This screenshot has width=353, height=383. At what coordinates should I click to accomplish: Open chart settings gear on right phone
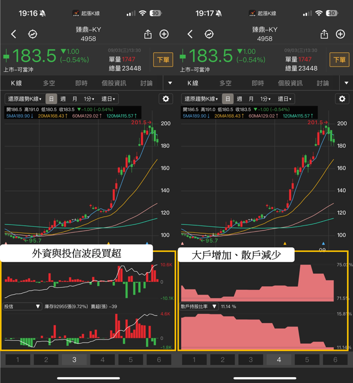coord(342,99)
